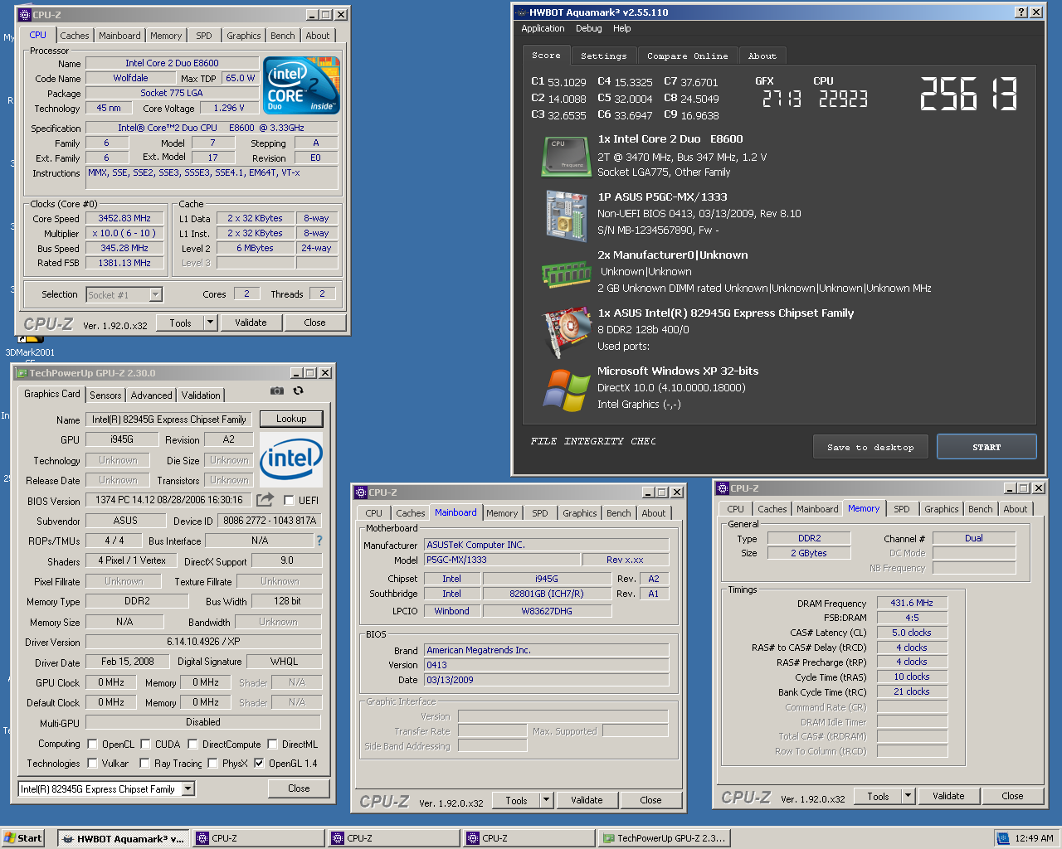The width and height of the screenshot is (1062, 849).
Task: Click the Core Speed value 3452.83 MHz
Action: 124,218
